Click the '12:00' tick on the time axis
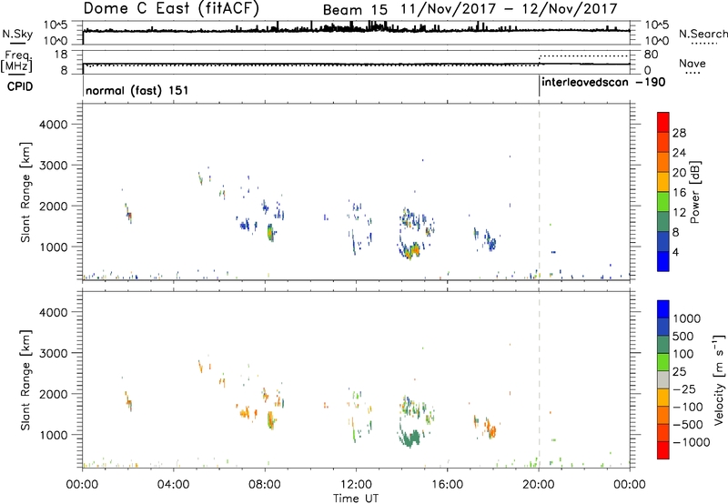The image size is (728, 504). 356,485
